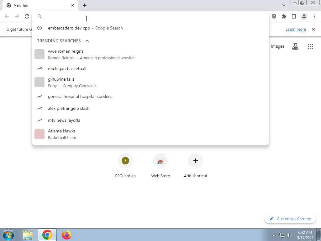
Task: Pick the 'michigan basketball' trending search
Action: click(x=150, y=69)
